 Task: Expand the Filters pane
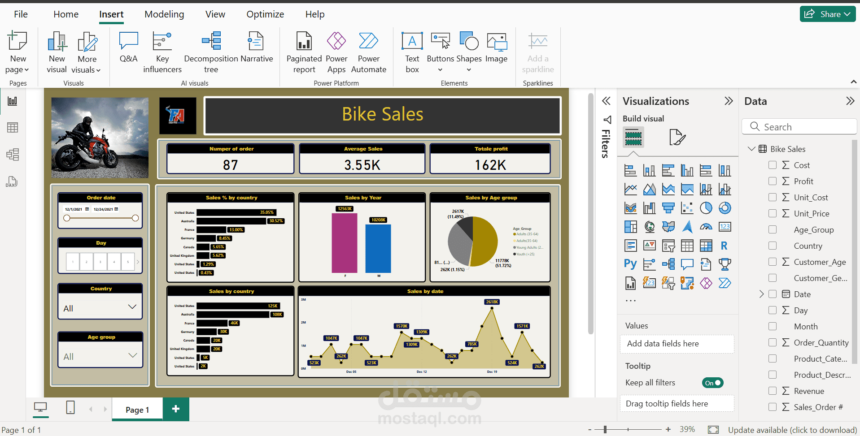click(x=606, y=101)
